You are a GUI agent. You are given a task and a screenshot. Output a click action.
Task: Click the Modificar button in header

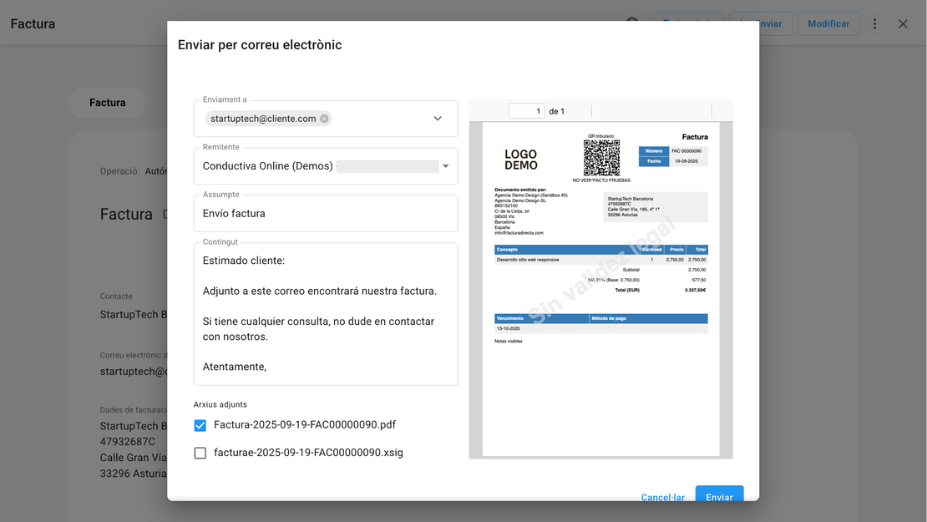click(828, 23)
